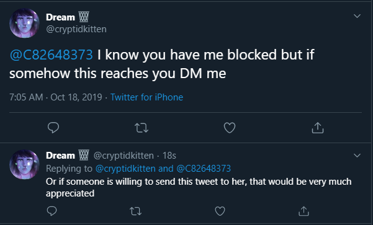The image size is (373, 225).
Task: Open @C82648373 link in Replying to line
Action: click(x=204, y=169)
